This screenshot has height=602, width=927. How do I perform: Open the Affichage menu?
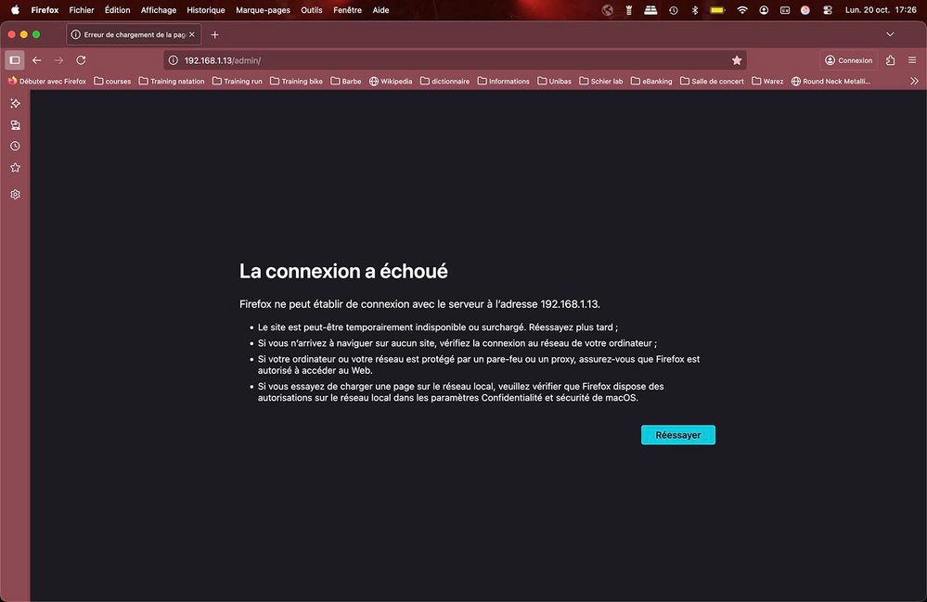(x=159, y=10)
